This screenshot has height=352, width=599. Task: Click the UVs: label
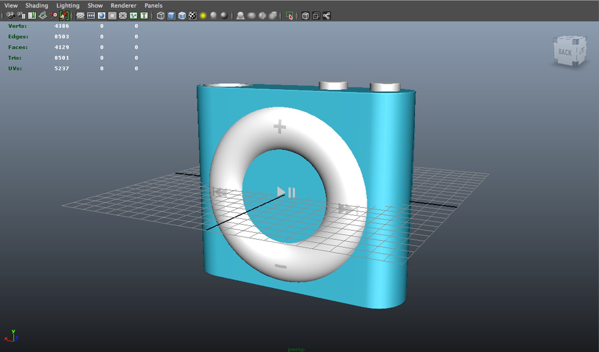[15, 68]
